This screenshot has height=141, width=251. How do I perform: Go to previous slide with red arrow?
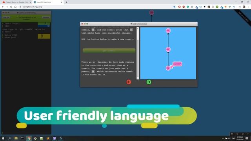[129, 82]
